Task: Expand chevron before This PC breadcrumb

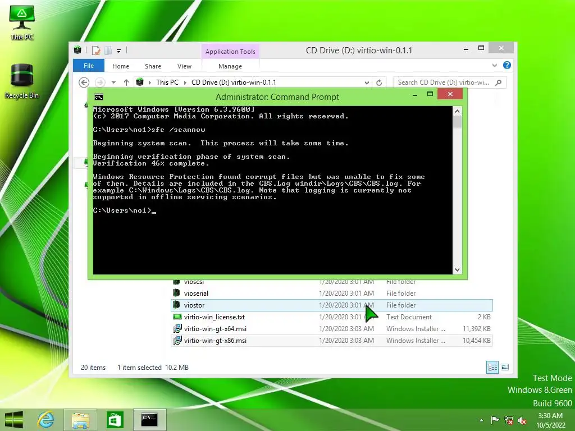Action: tap(149, 83)
